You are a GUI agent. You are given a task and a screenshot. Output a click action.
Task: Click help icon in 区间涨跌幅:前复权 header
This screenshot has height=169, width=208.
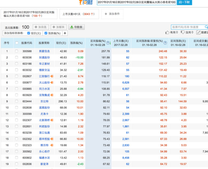pos(165,43)
